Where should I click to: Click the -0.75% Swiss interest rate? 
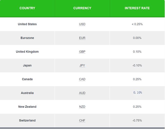tap(137, 121)
